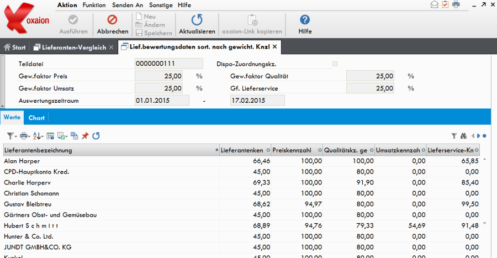Viewport: 497px width, 258px height.
Task: Click the copy/export document icon in grid toolbar
Action: 74,136
